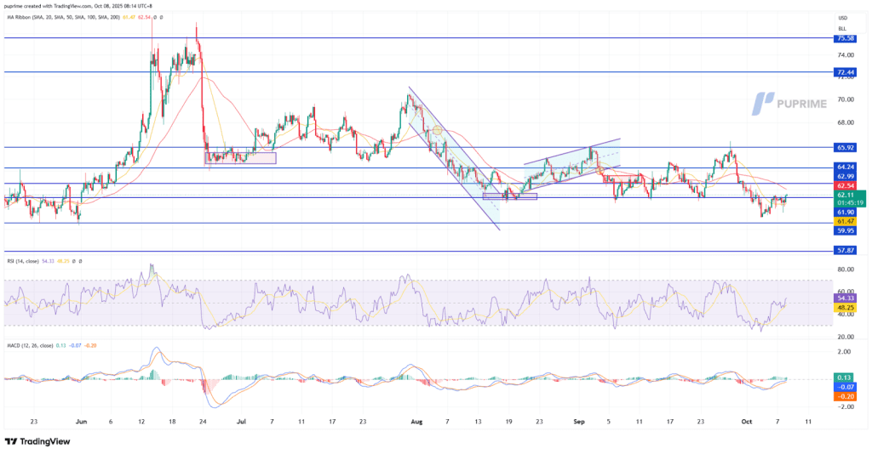Click the TradingView logo in bottom-left corner
The height and width of the screenshot is (454, 872).
pos(40,441)
